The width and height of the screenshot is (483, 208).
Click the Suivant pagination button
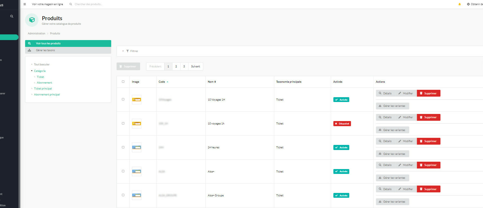tap(195, 66)
